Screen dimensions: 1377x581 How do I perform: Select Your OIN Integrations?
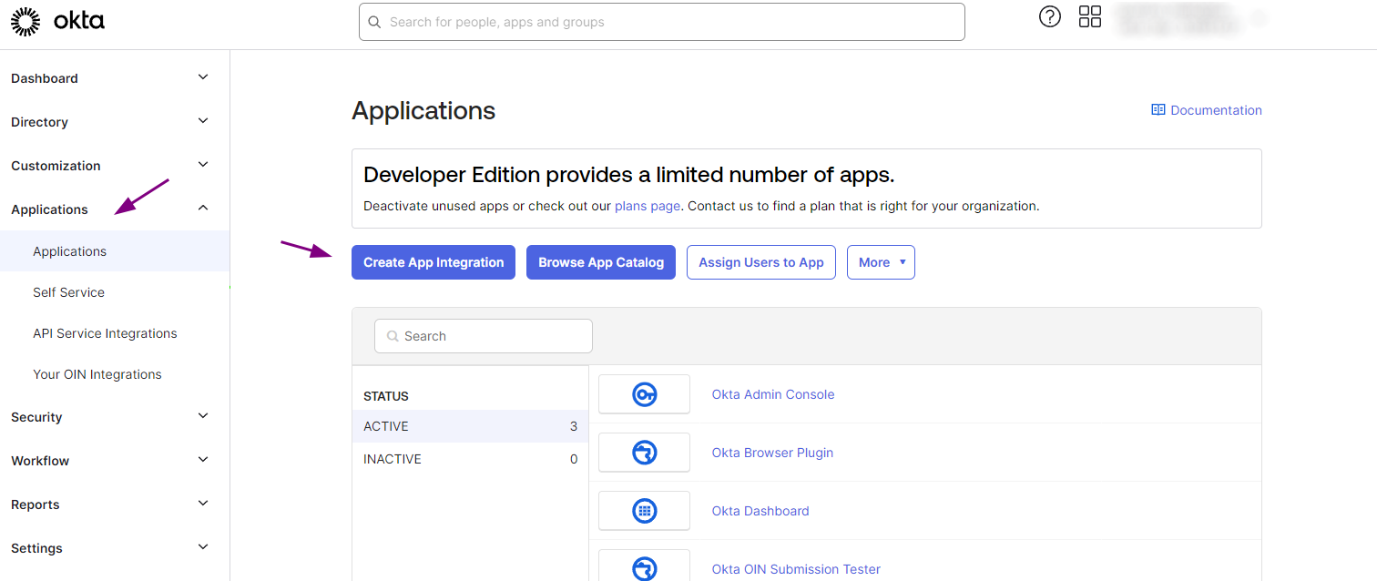tap(97, 373)
